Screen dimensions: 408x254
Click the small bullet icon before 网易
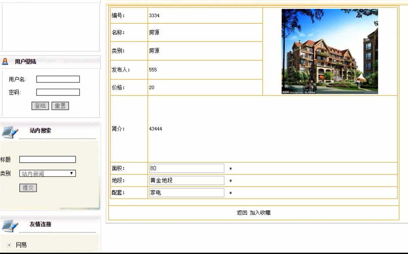point(9,245)
